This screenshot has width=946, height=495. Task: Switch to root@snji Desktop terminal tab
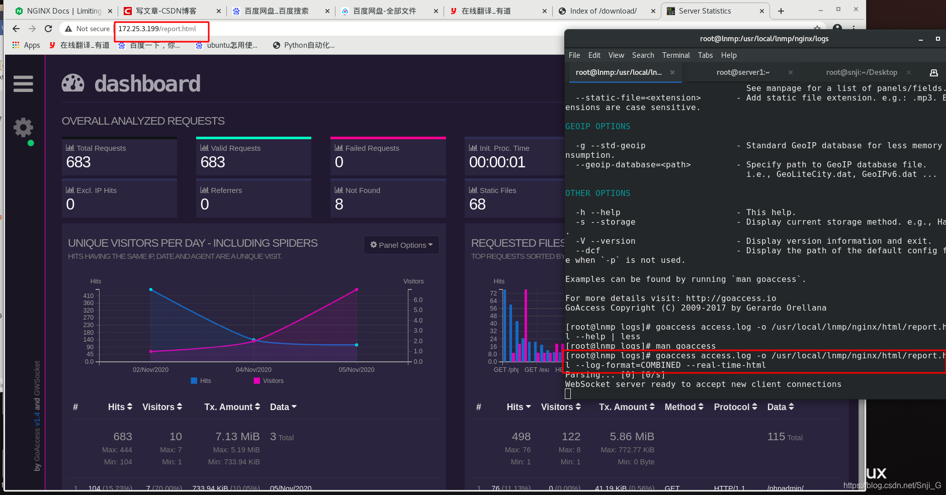[x=862, y=72]
